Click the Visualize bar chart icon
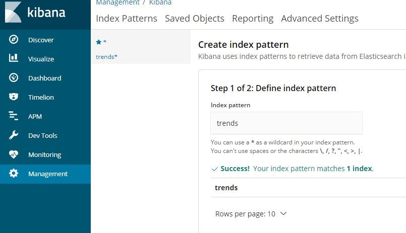Viewport: 406px width, 233px height. pos(14,58)
